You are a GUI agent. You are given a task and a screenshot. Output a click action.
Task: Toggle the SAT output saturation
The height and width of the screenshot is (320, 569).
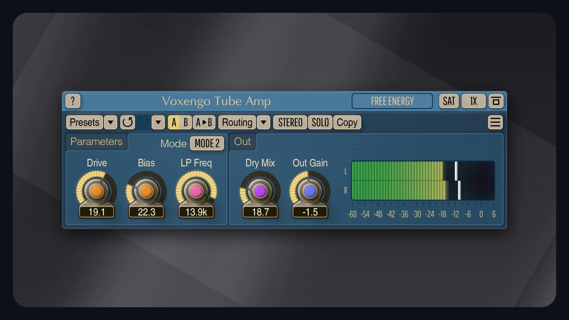click(x=449, y=101)
